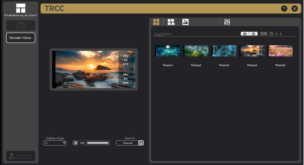The height and width of the screenshot is (165, 304).
Task: Click the CPU readout in preview
Action: [x=125, y=60]
